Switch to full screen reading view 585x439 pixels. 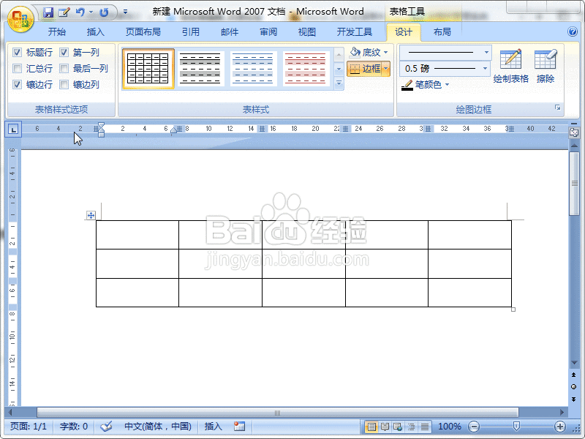point(385,427)
